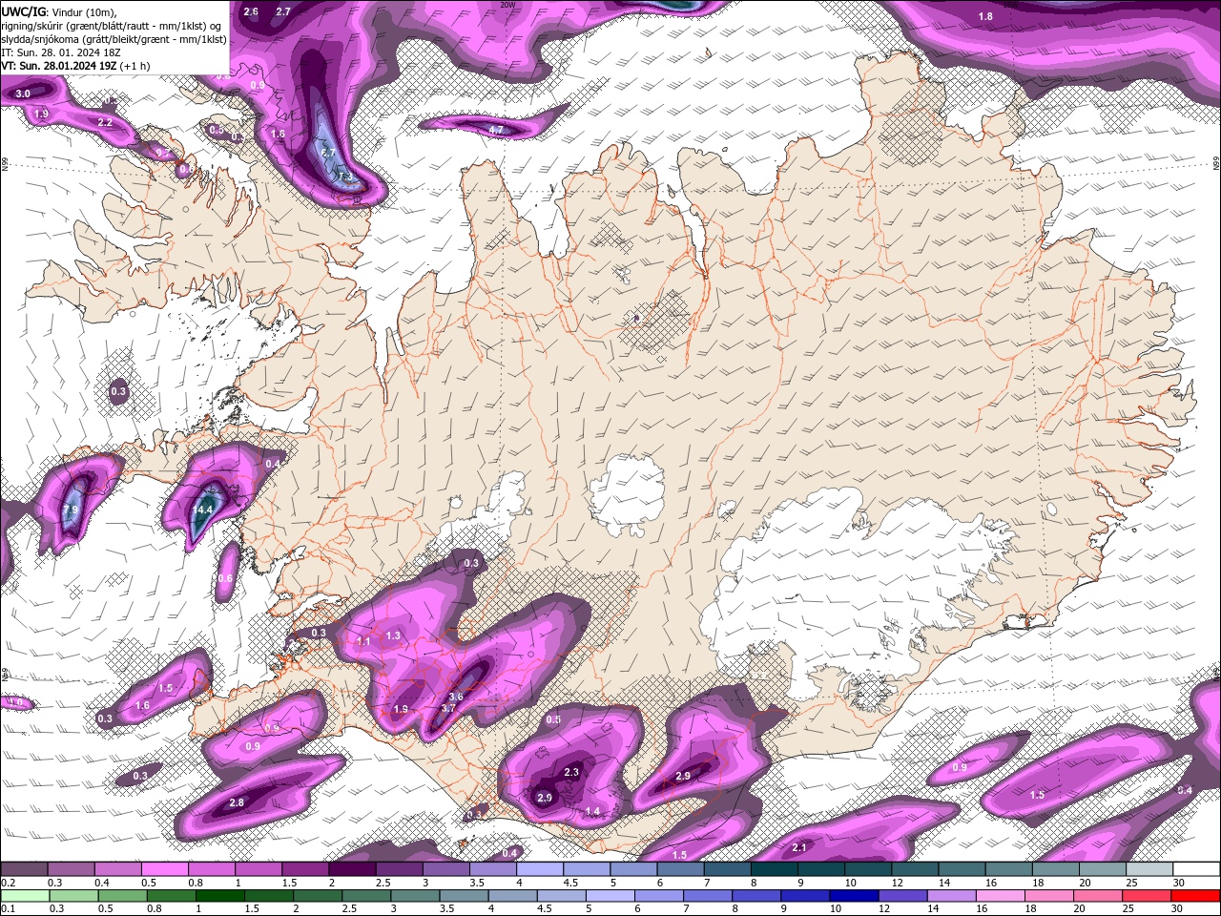This screenshot has width=1221, height=916.
Task: Select the 8 swatch in the upper legend row
Action: 774,869
